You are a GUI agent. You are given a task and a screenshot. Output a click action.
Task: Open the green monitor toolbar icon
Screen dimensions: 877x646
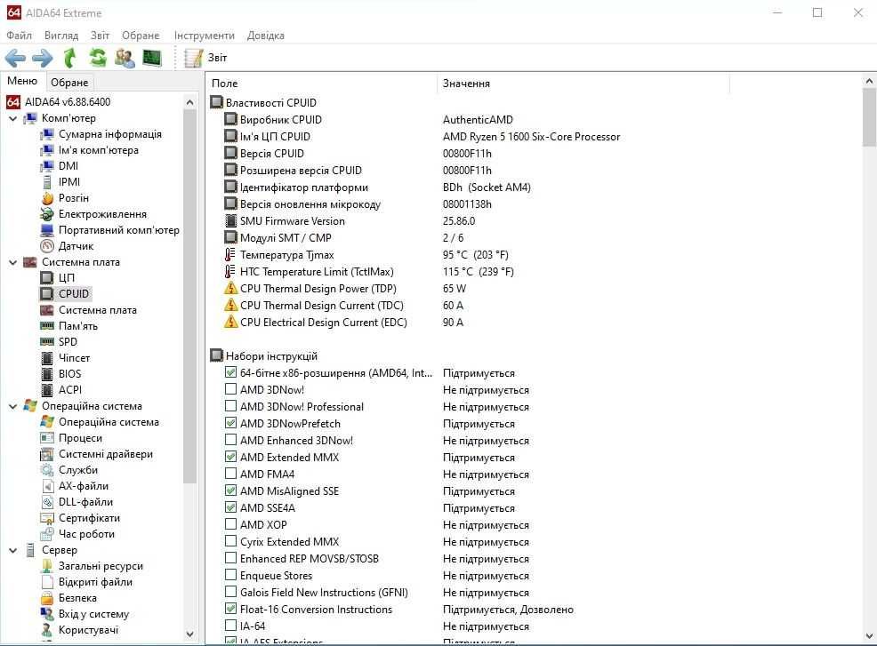click(151, 58)
